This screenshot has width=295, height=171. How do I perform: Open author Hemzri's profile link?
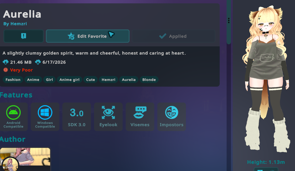15,24
